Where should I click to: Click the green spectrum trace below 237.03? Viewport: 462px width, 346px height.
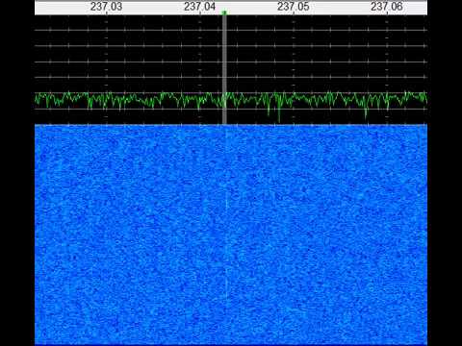[106, 99]
